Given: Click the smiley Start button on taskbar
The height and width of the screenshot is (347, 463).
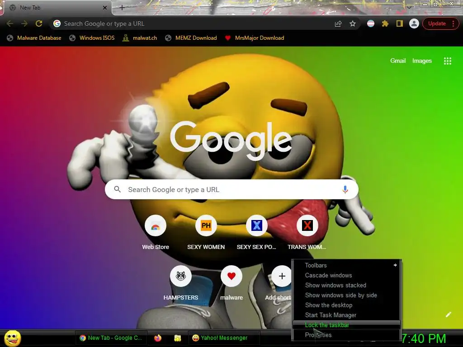Looking at the screenshot, I should tap(12, 338).
